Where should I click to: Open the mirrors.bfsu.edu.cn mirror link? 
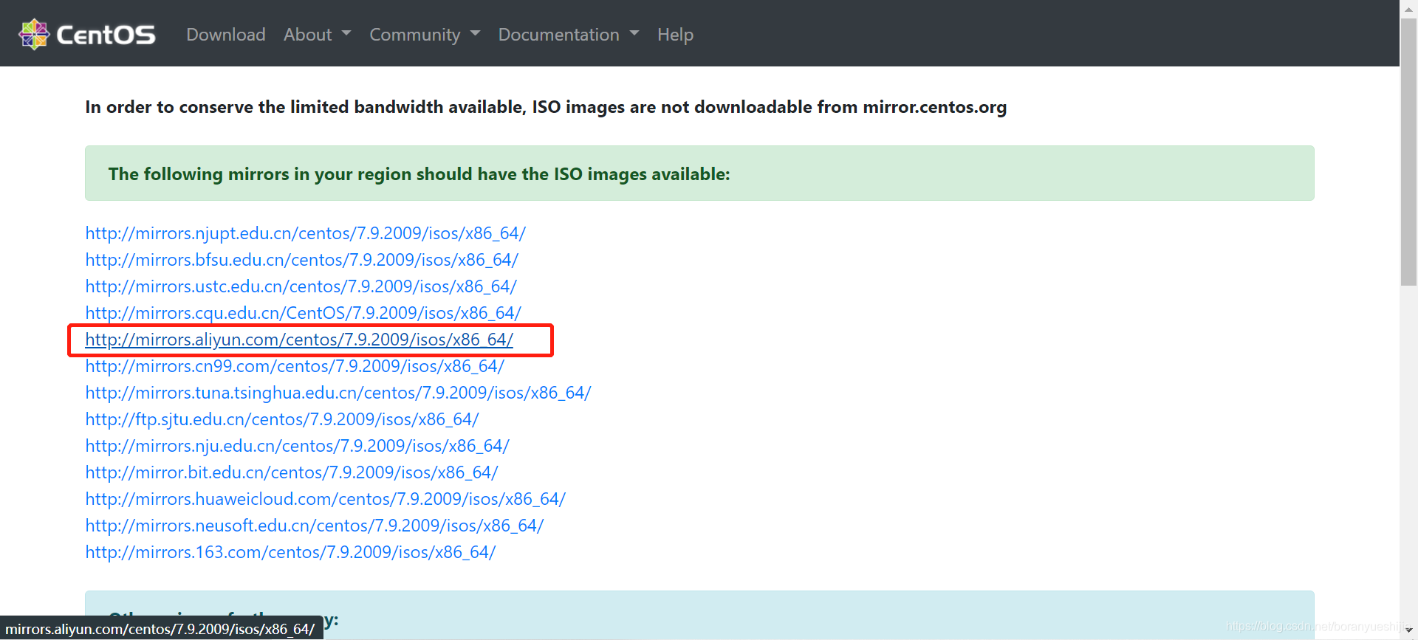click(301, 260)
